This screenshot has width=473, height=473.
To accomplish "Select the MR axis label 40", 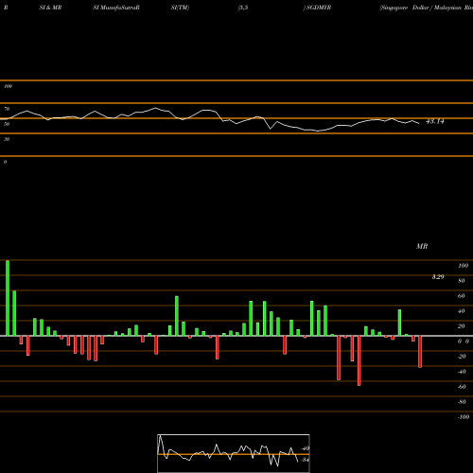I will 462,311.
